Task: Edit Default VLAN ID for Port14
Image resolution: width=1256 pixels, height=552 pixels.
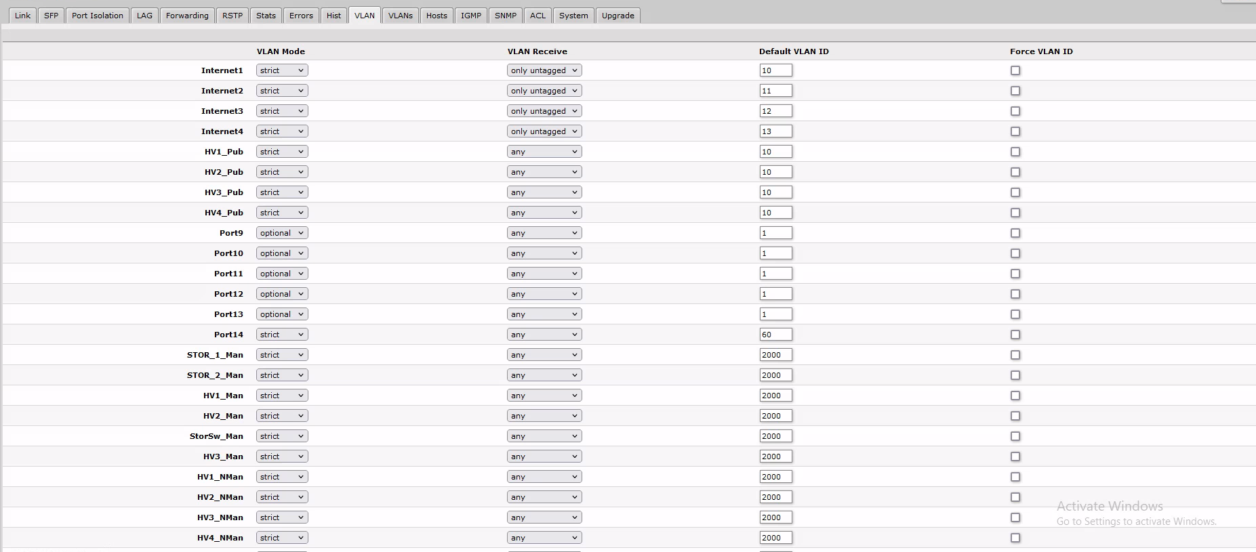Action: click(x=775, y=335)
